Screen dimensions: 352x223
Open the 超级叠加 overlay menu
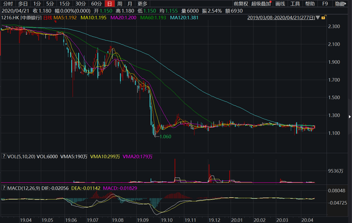point(261,4)
